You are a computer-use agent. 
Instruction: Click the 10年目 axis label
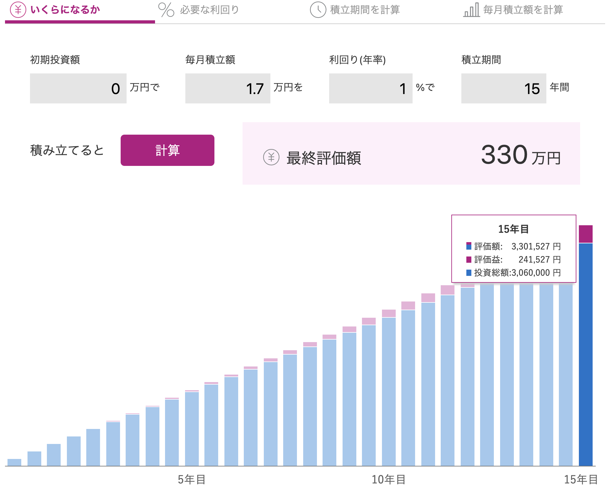[x=389, y=479]
